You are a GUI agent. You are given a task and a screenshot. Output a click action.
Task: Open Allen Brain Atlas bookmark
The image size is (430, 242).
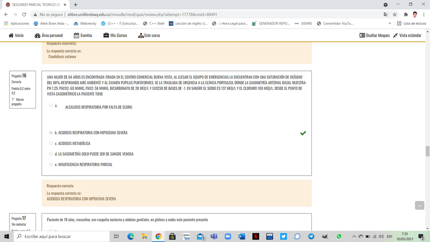(51, 24)
